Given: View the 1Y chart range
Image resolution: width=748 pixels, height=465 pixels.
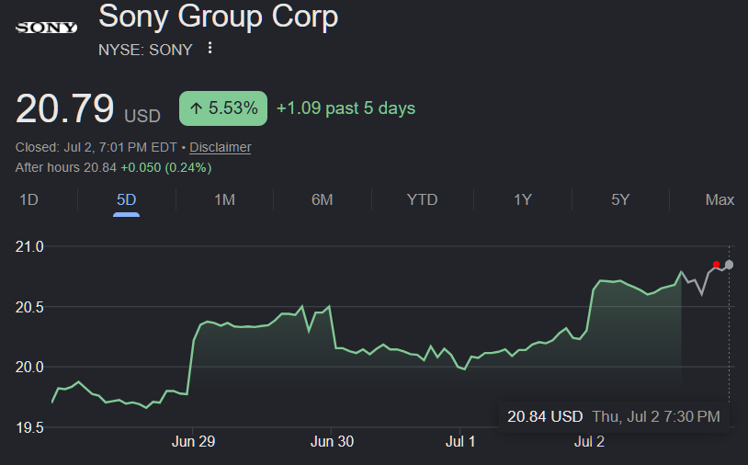Looking at the screenshot, I should point(522,199).
